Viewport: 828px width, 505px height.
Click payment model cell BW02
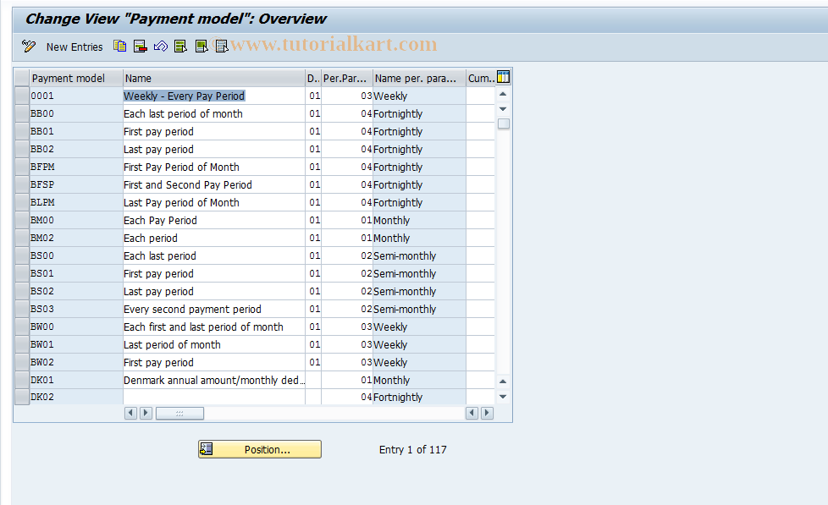[76, 362]
